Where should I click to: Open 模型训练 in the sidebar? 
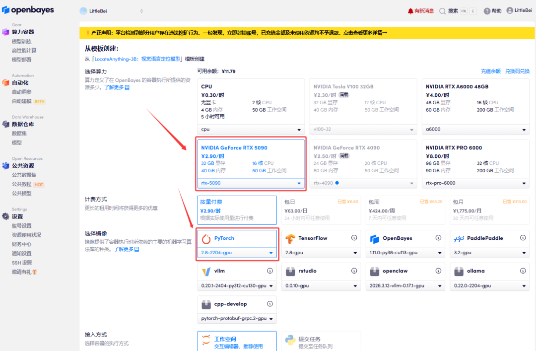point(21,41)
